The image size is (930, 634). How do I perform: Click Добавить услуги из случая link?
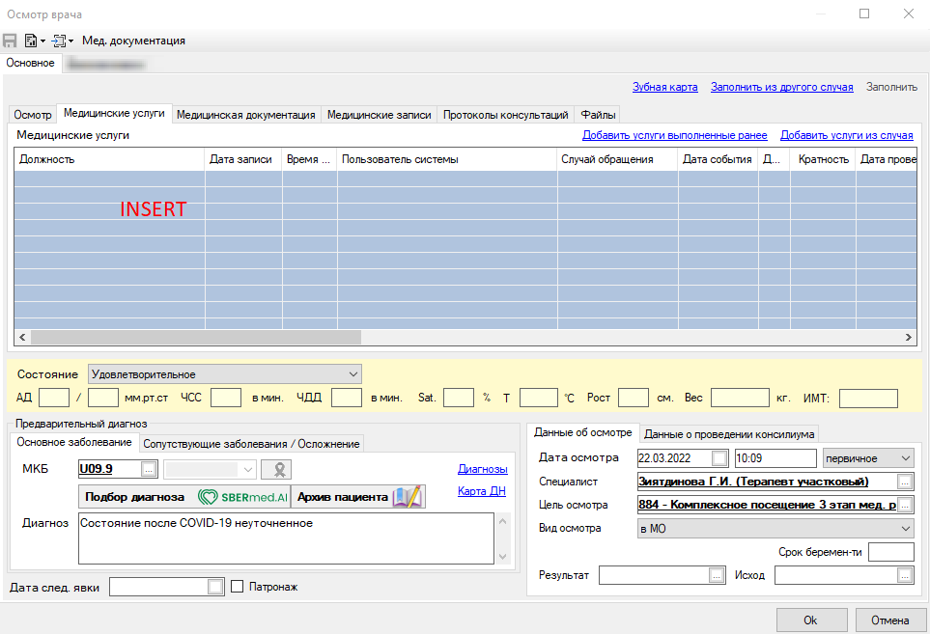[846, 135]
